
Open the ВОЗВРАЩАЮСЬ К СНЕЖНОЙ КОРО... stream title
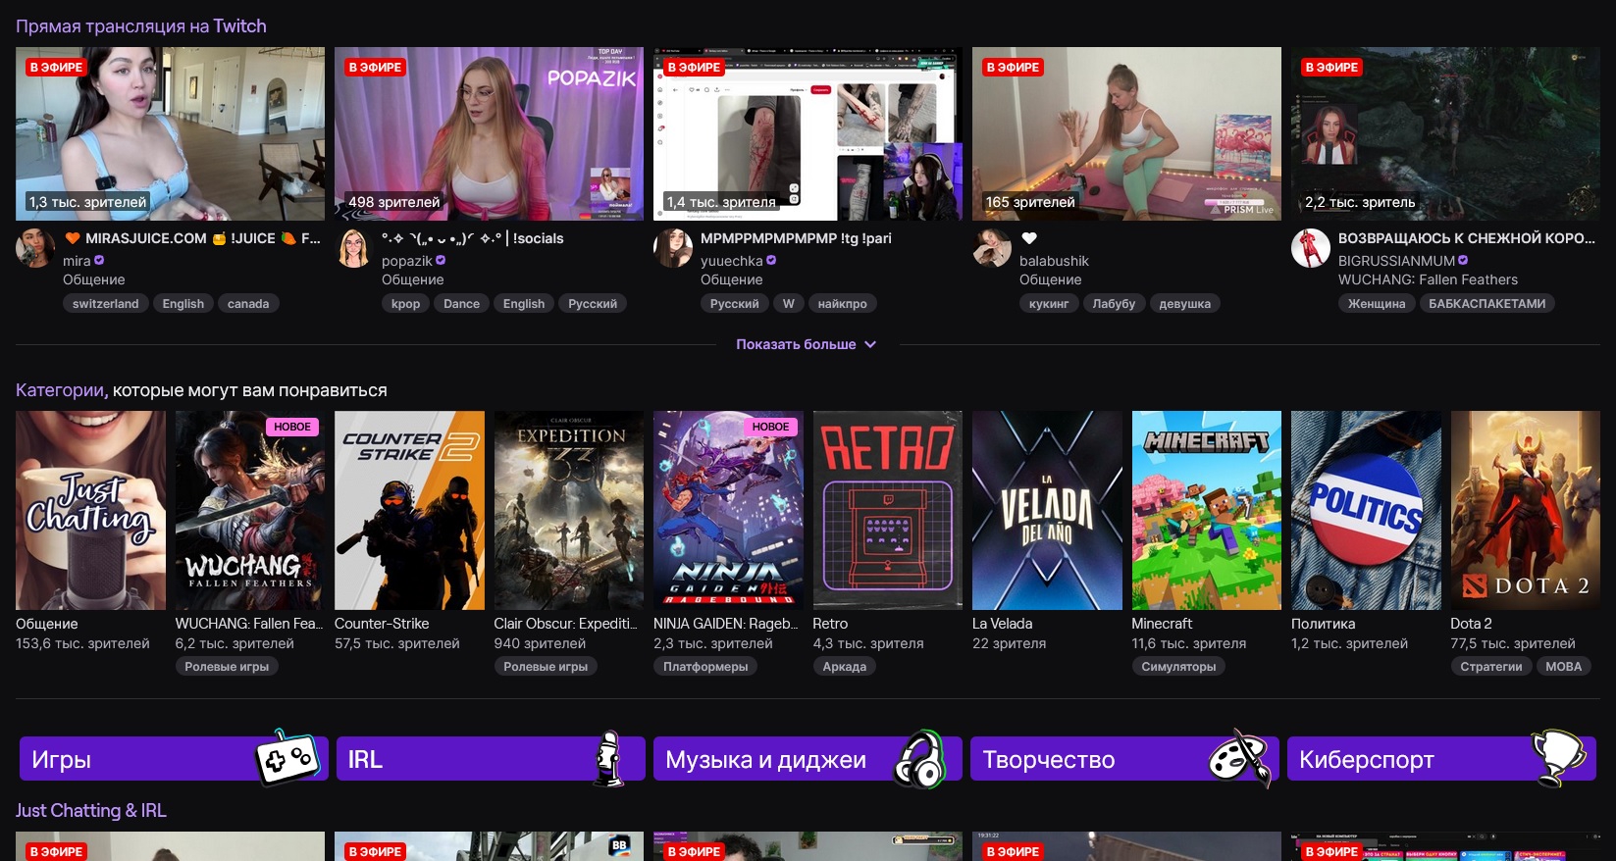[1467, 238]
